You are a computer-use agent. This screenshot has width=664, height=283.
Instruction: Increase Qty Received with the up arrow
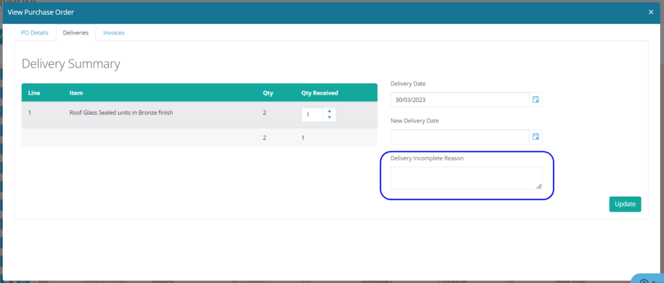coord(329,111)
